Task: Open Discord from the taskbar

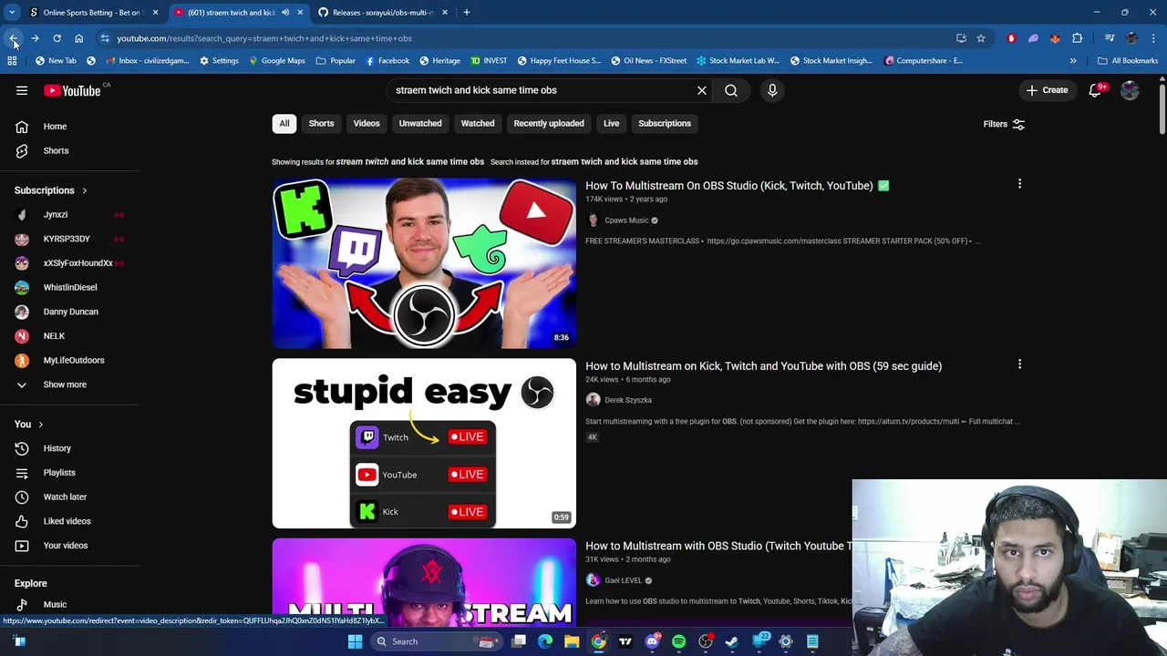Action: 652,641
